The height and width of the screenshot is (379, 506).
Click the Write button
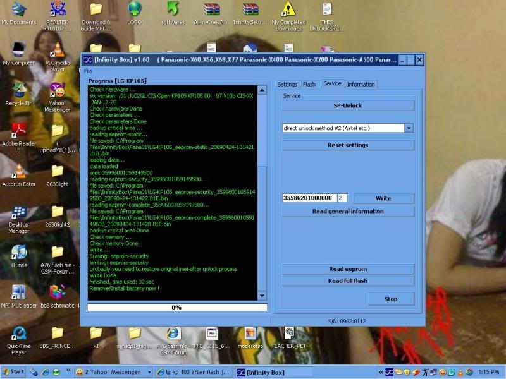pyautogui.click(x=384, y=198)
